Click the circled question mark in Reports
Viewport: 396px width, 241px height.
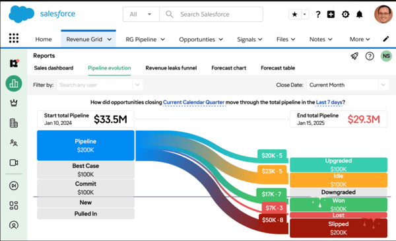(x=370, y=56)
